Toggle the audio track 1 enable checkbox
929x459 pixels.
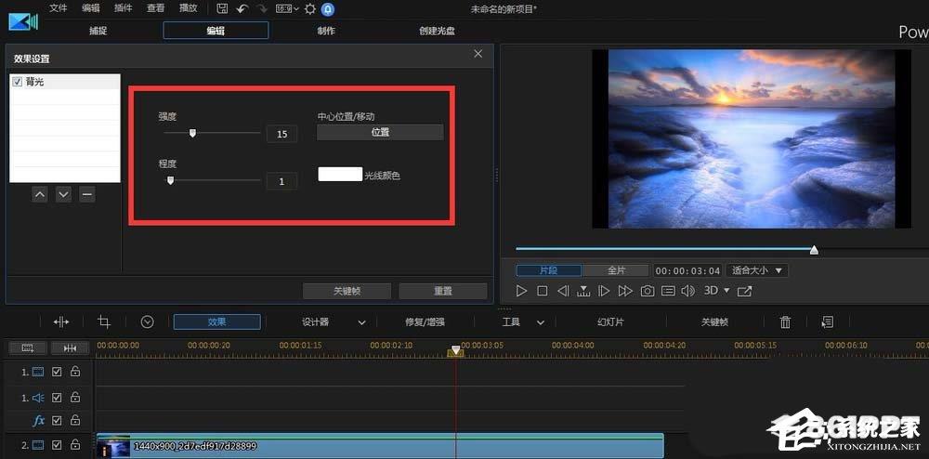click(x=57, y=398)
